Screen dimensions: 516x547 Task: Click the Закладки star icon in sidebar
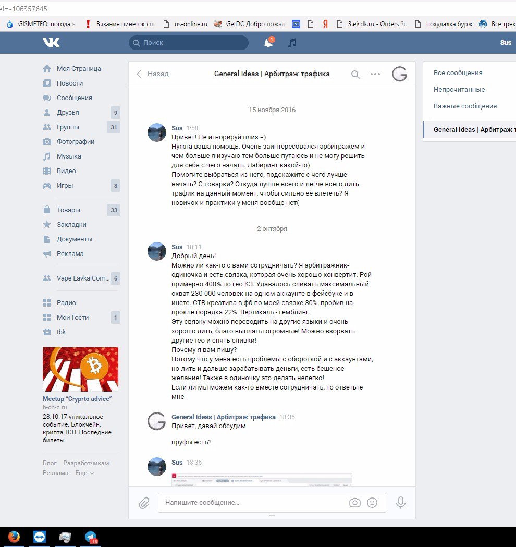47,224
